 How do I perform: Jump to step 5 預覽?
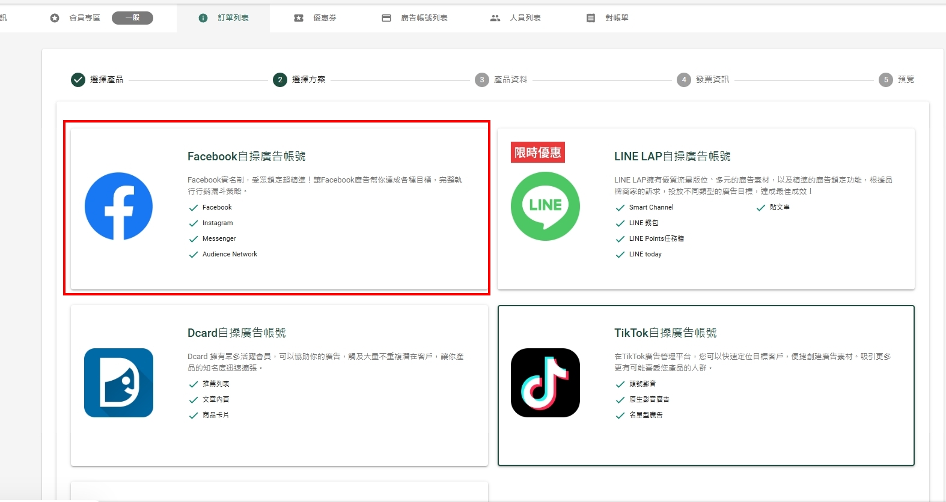coord(897,79)
